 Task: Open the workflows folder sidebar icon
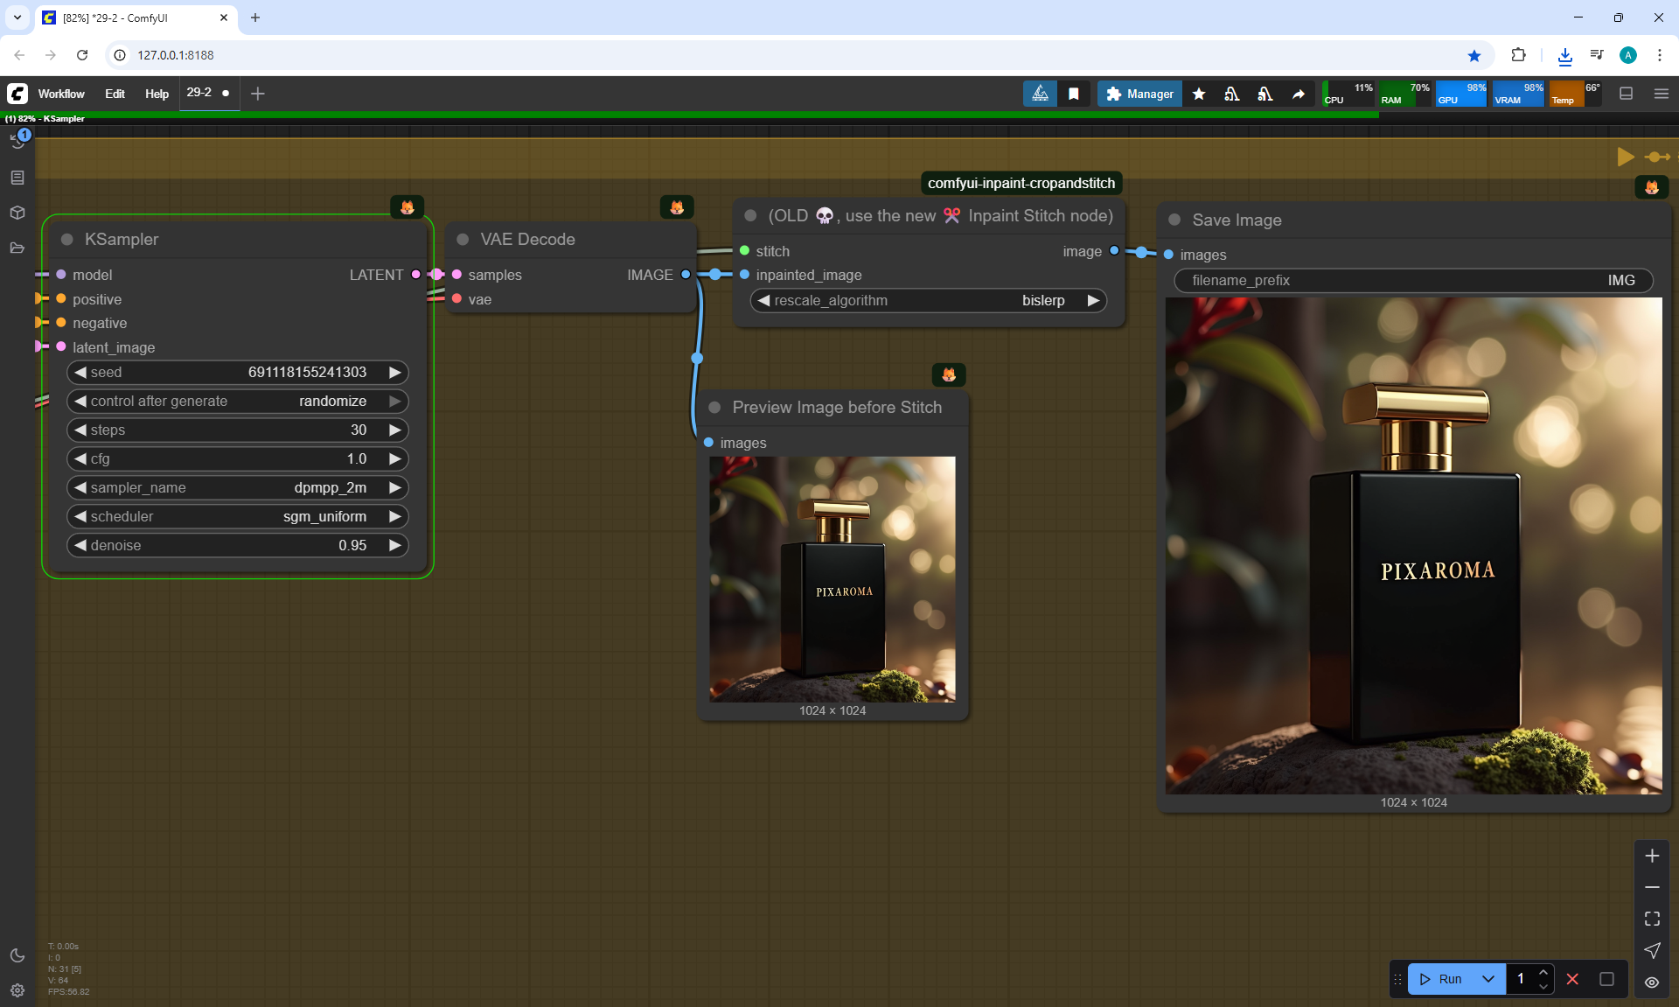(x=17, y=248)
